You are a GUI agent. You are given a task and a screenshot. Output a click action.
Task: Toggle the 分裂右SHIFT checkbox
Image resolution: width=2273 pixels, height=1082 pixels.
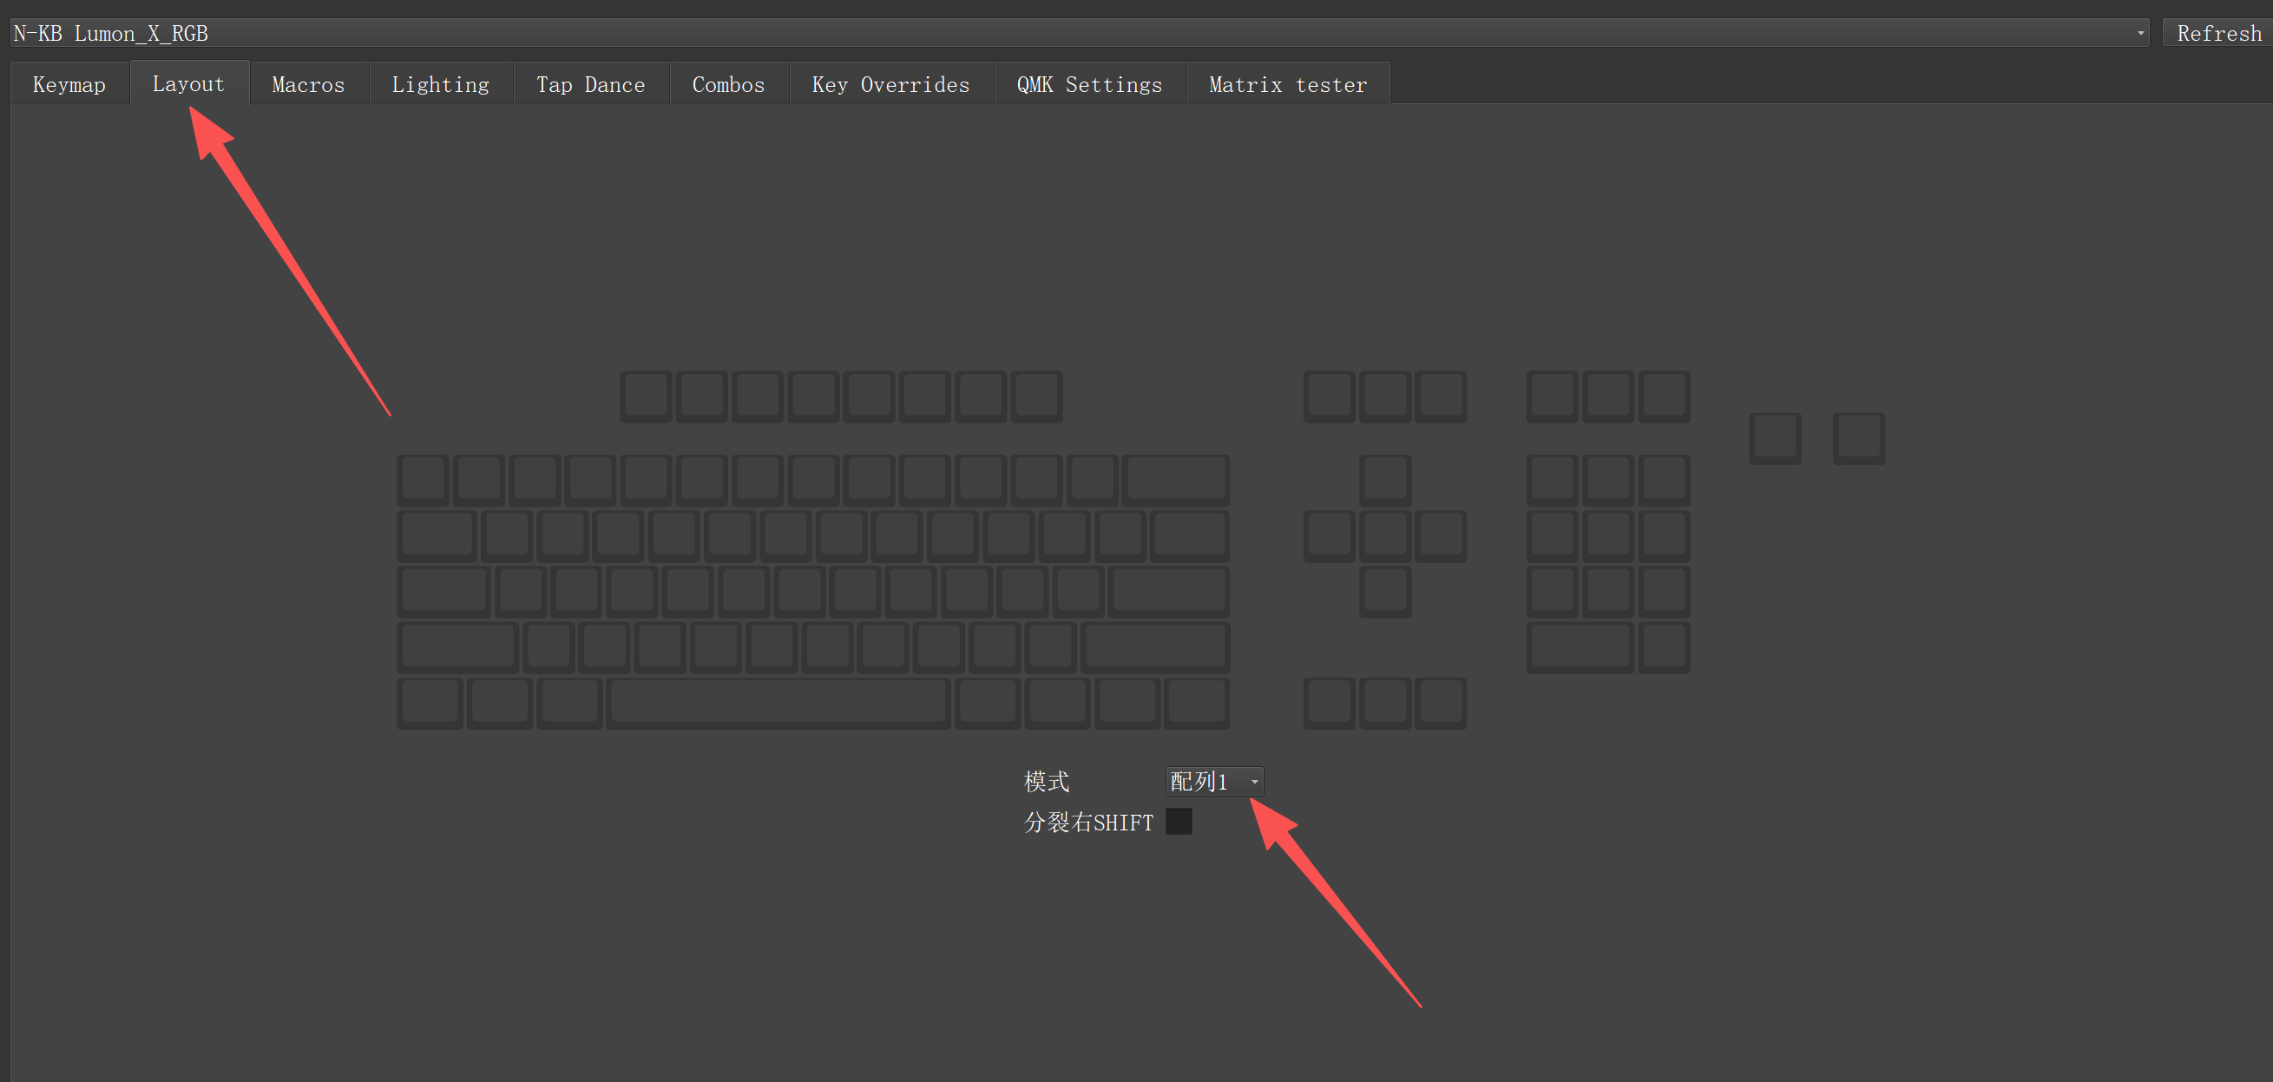1179,822
